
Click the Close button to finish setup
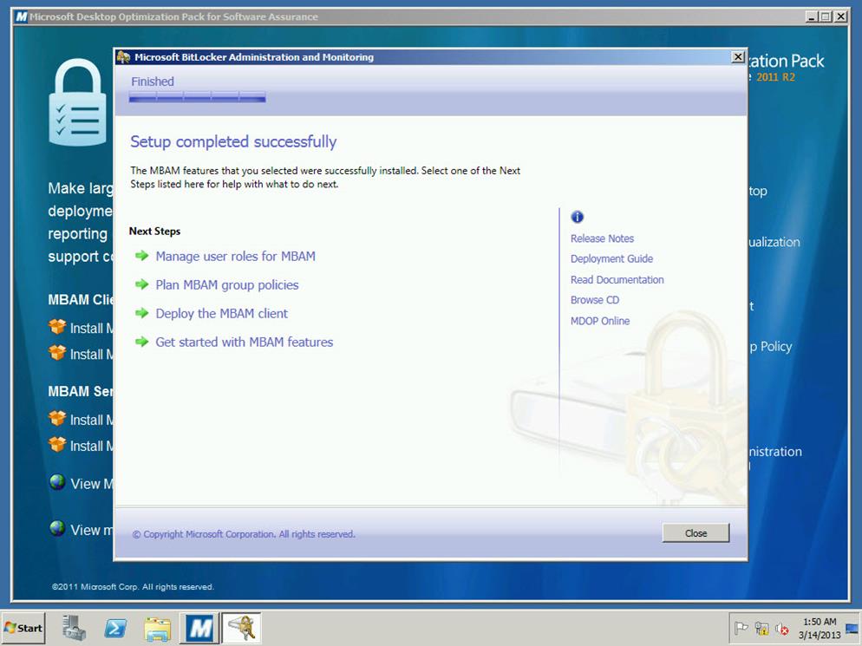click(x=695, y=532)
